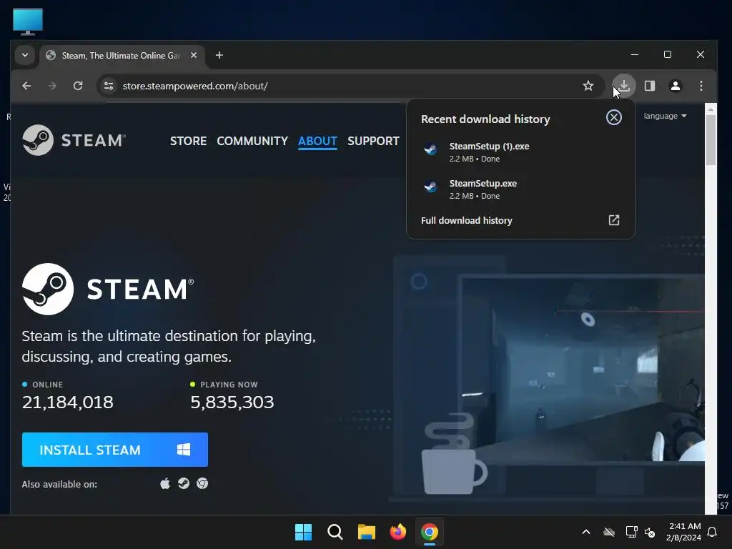Image resolution: width=732 pixels, height=549 pixels.
Task: Open the SteamSetup.exe download entry
Action: [x=521, y=189]
